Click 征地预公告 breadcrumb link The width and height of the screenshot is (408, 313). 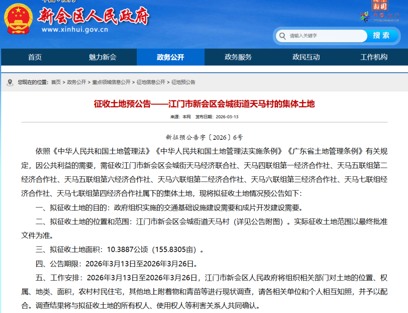tap(183, 82)
